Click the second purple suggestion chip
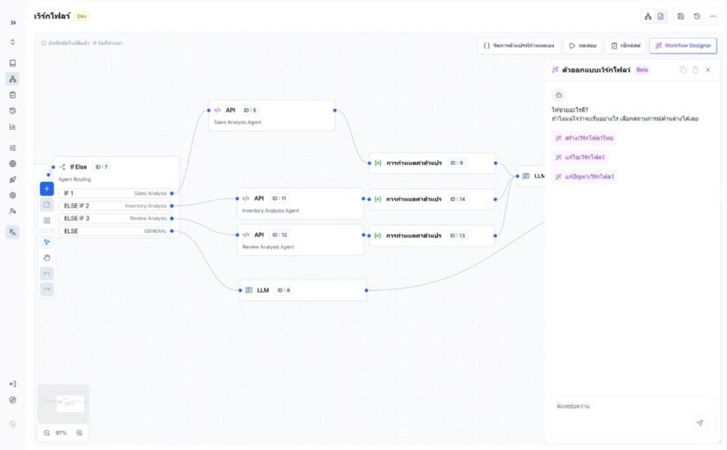 (580, 157)
